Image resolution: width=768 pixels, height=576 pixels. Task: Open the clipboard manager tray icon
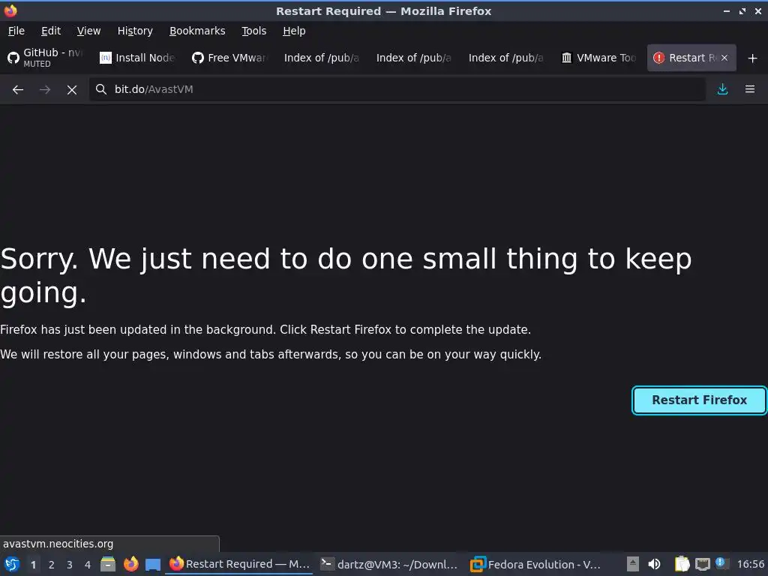click(682, 564)
